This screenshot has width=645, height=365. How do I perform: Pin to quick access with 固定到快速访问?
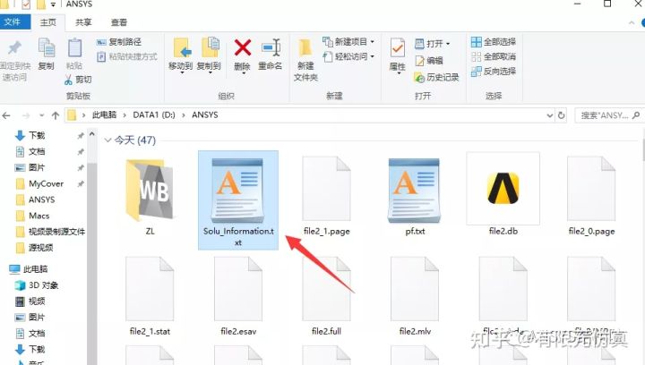pyautogui.click(x=14, y=61)
